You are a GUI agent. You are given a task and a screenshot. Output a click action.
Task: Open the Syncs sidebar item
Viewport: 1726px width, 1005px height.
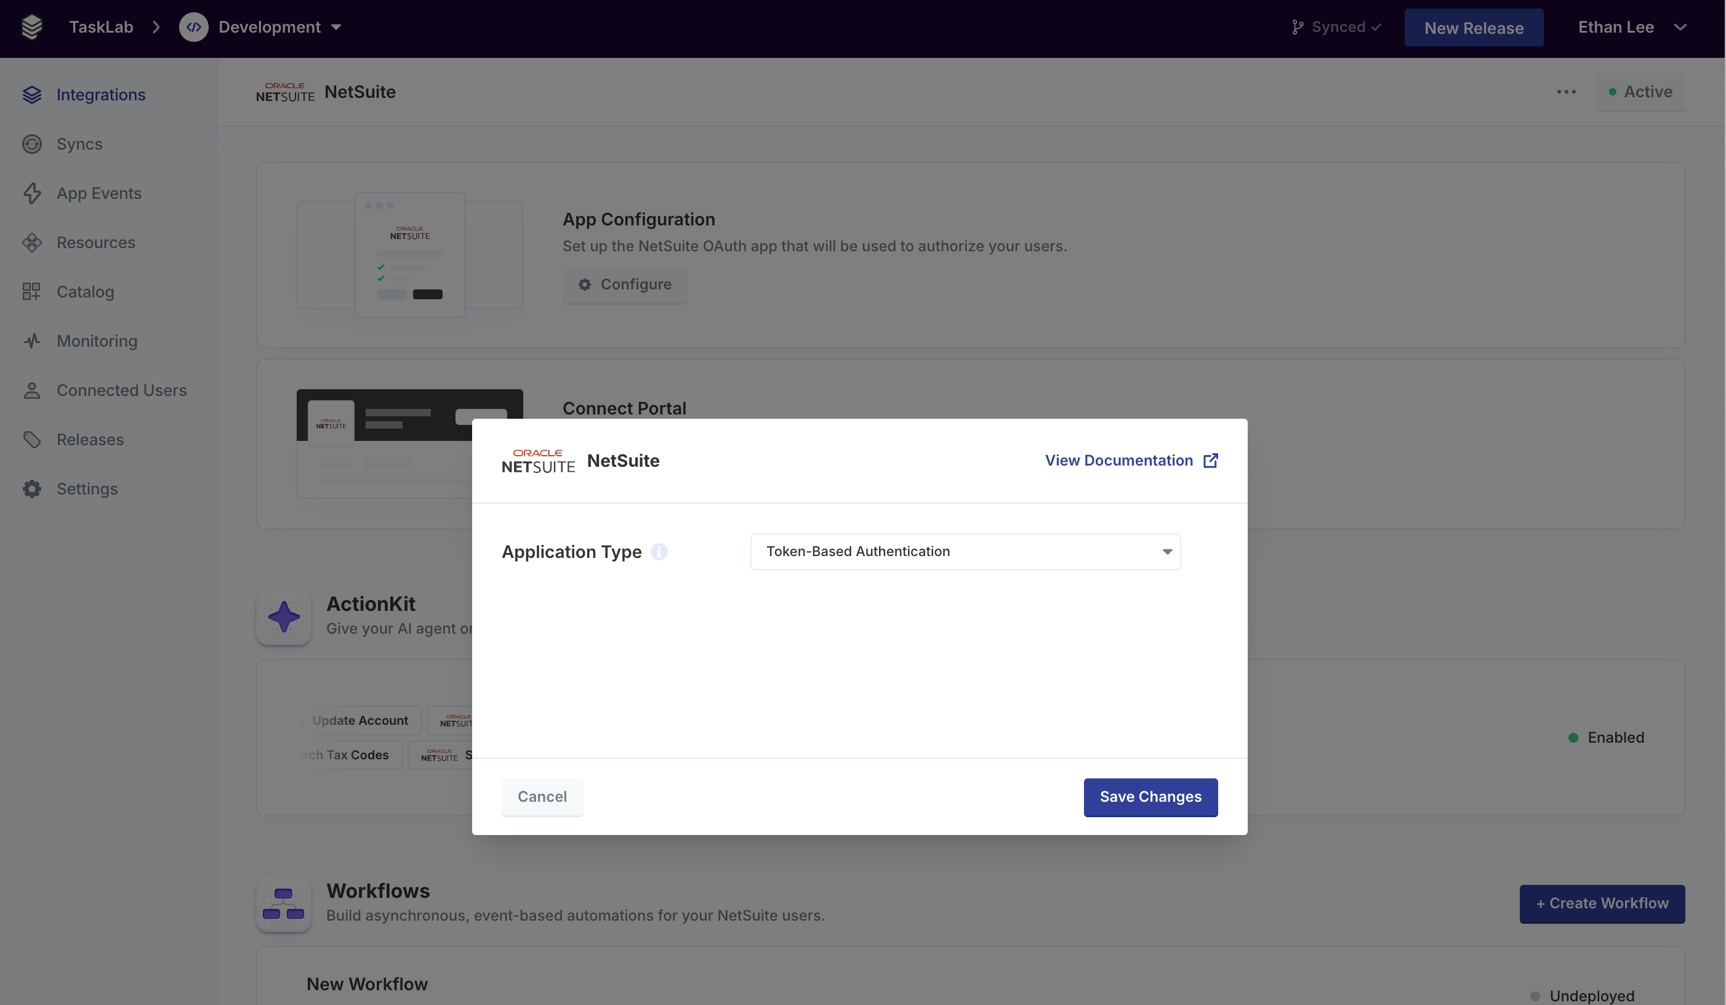pyautogui.click(x=79, y=144)
